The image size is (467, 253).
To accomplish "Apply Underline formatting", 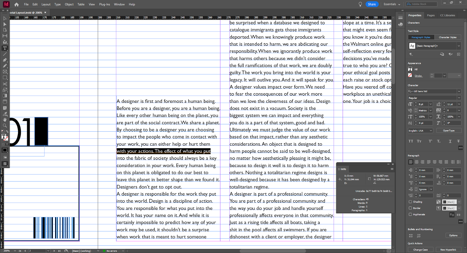I will click(450, 141).
